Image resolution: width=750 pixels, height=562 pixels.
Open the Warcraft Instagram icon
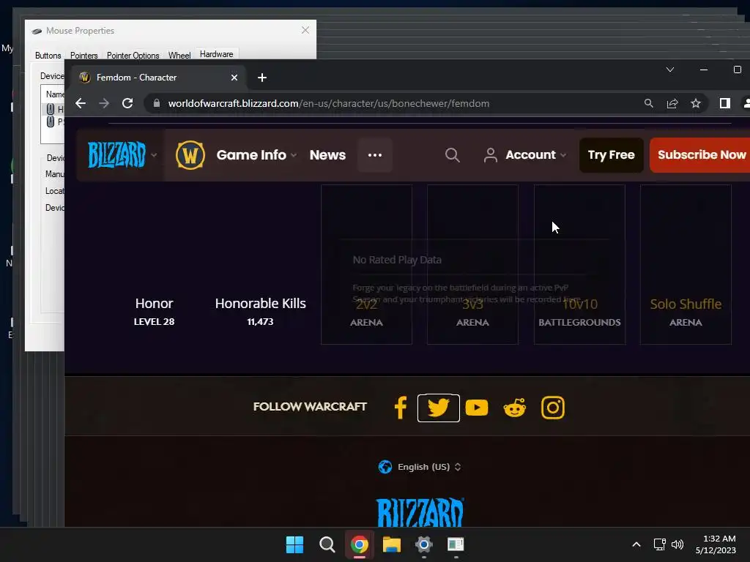[553, 408]
